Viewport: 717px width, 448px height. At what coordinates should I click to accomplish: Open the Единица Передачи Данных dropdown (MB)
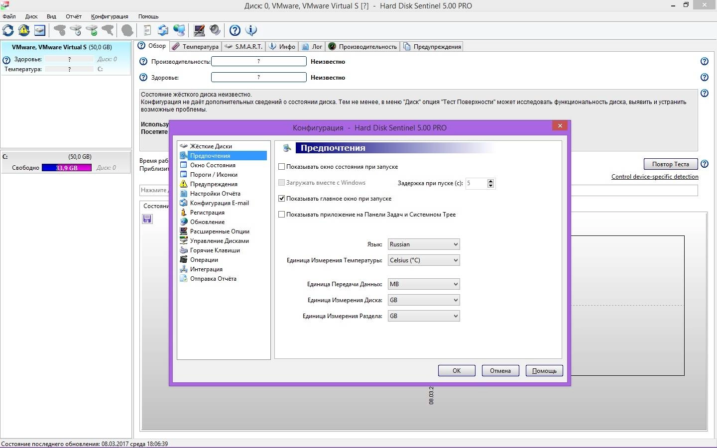[x=424, y=284]
